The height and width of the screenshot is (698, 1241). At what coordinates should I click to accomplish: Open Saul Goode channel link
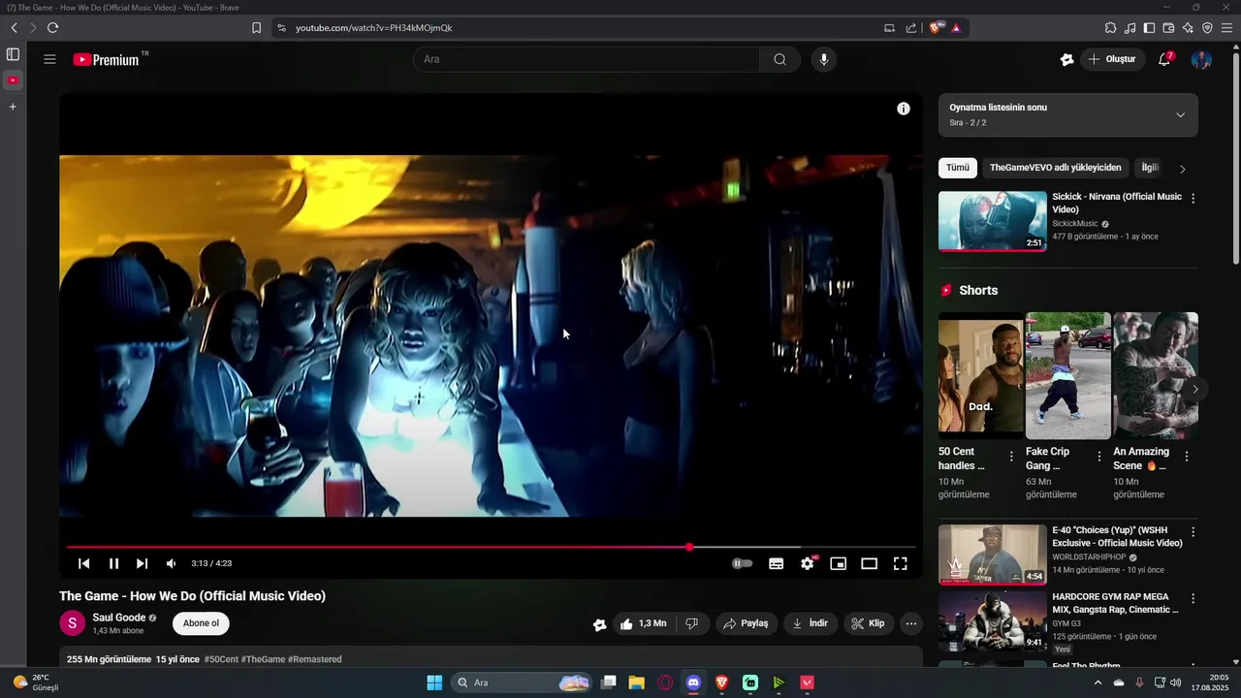click(119, 618)
